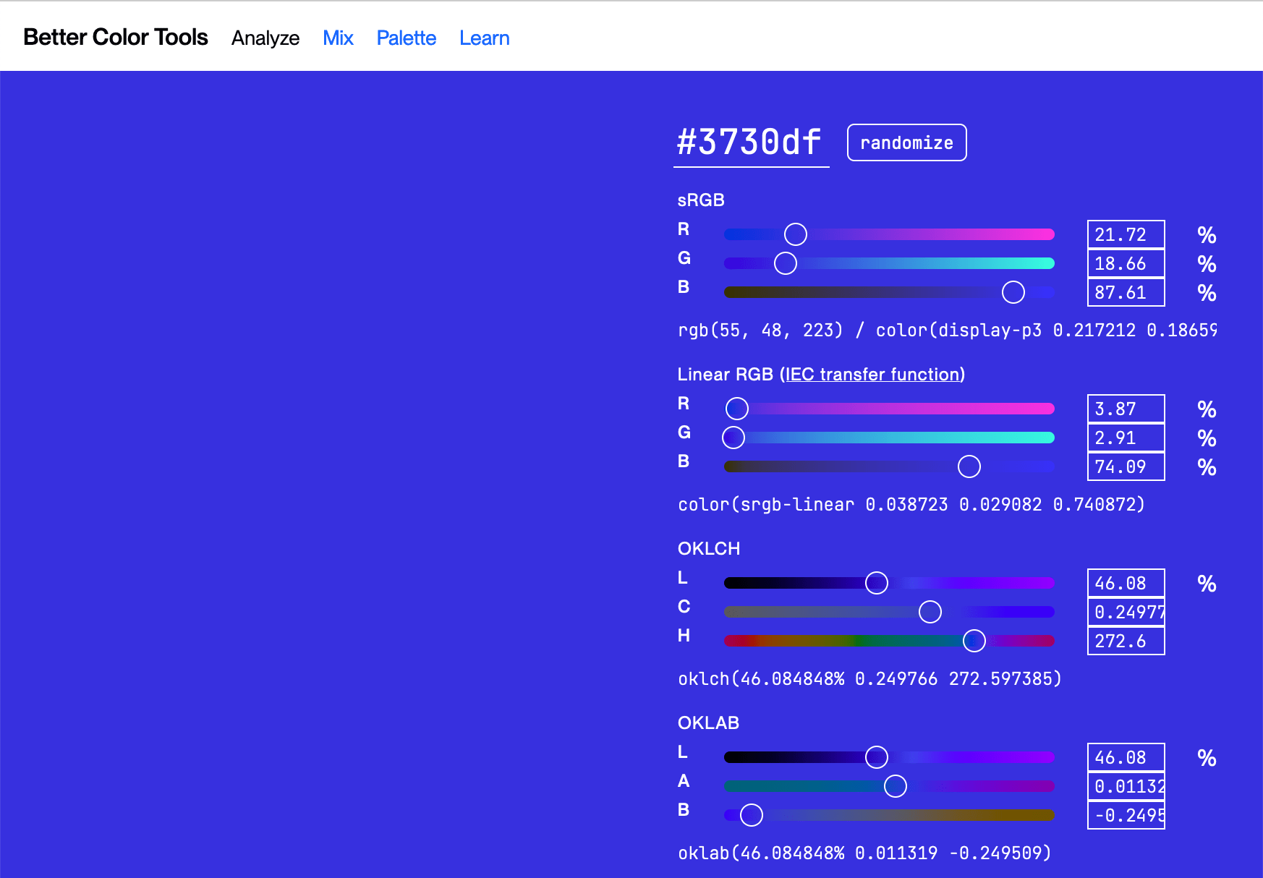Navigate to the Learn page

tap(484, 38)
